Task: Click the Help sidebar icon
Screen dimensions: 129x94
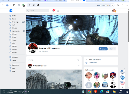Action: pos(10,71)
